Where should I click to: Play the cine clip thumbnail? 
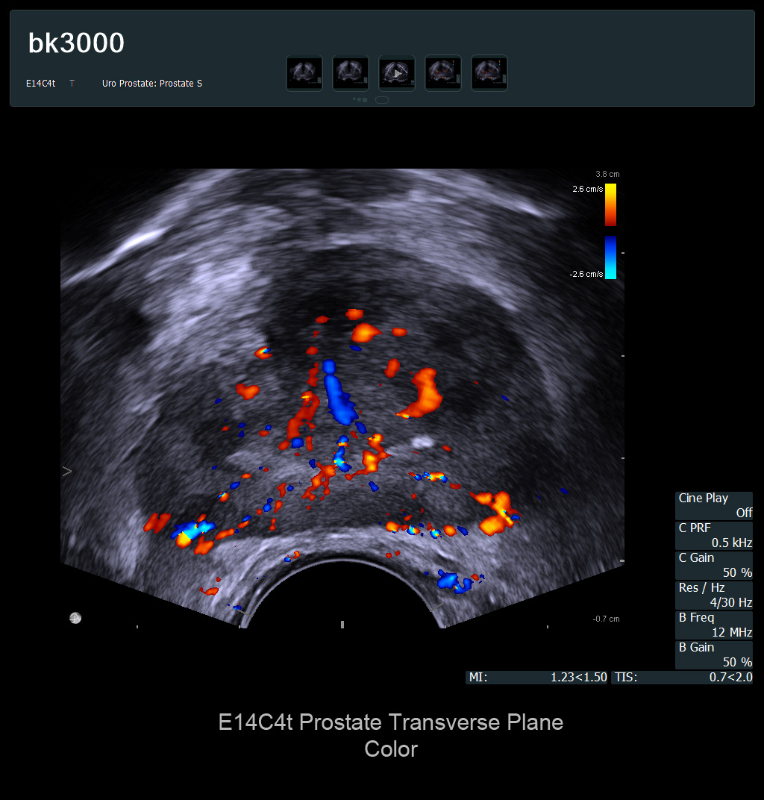397,73
